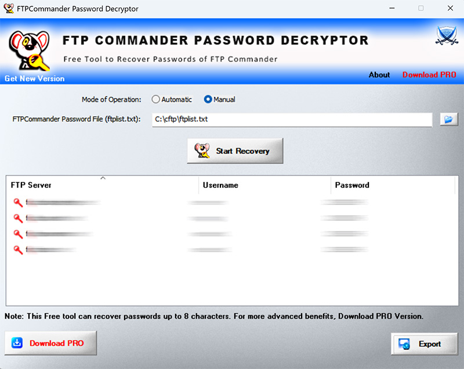Open the About menu item
Screen dimensions: 464x369
(379, 75)
